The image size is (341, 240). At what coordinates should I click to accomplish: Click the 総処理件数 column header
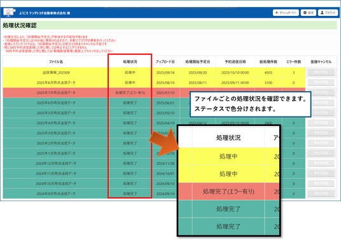tap(268, 62)
